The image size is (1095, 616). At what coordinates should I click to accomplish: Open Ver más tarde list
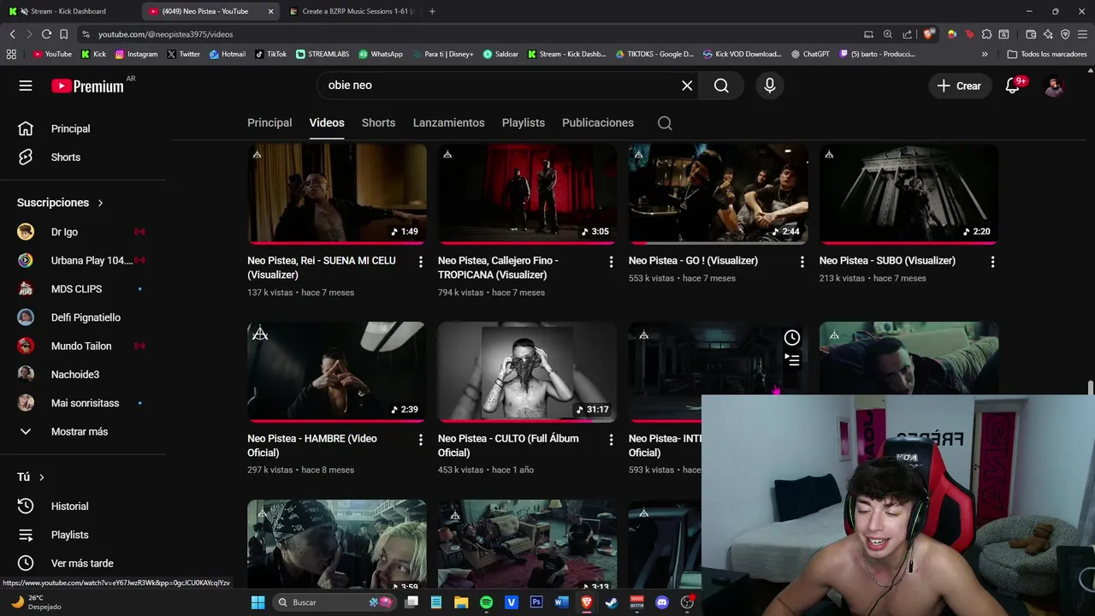point(83,563)
